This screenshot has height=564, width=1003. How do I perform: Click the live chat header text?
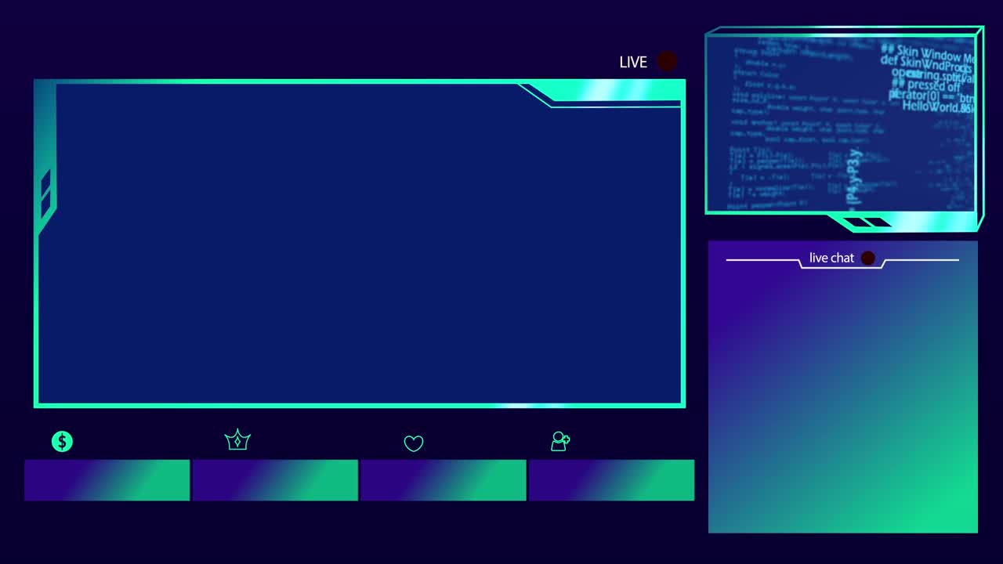[x=831, y=258]
